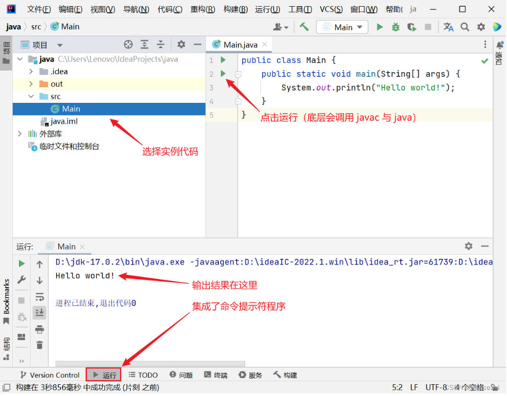Click the up arrow in the run console
This screenshot has height=396, width=507.
pos(39,264)
